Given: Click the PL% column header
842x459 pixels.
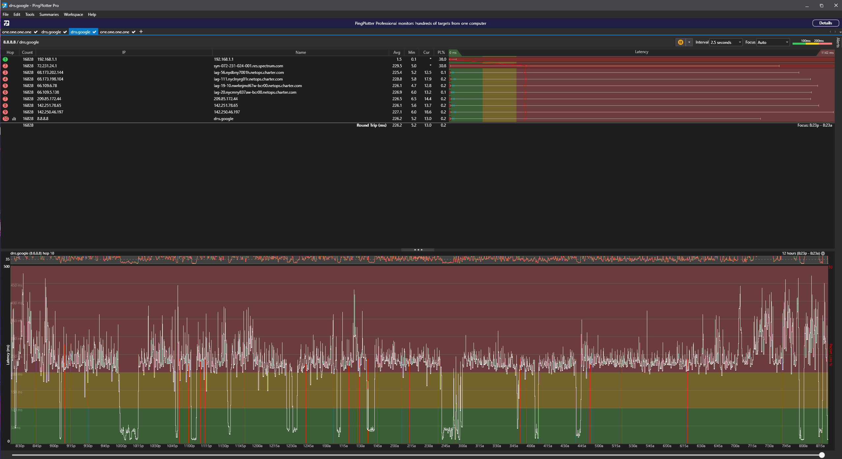Looking at the screenshot, I should (441, 52).
